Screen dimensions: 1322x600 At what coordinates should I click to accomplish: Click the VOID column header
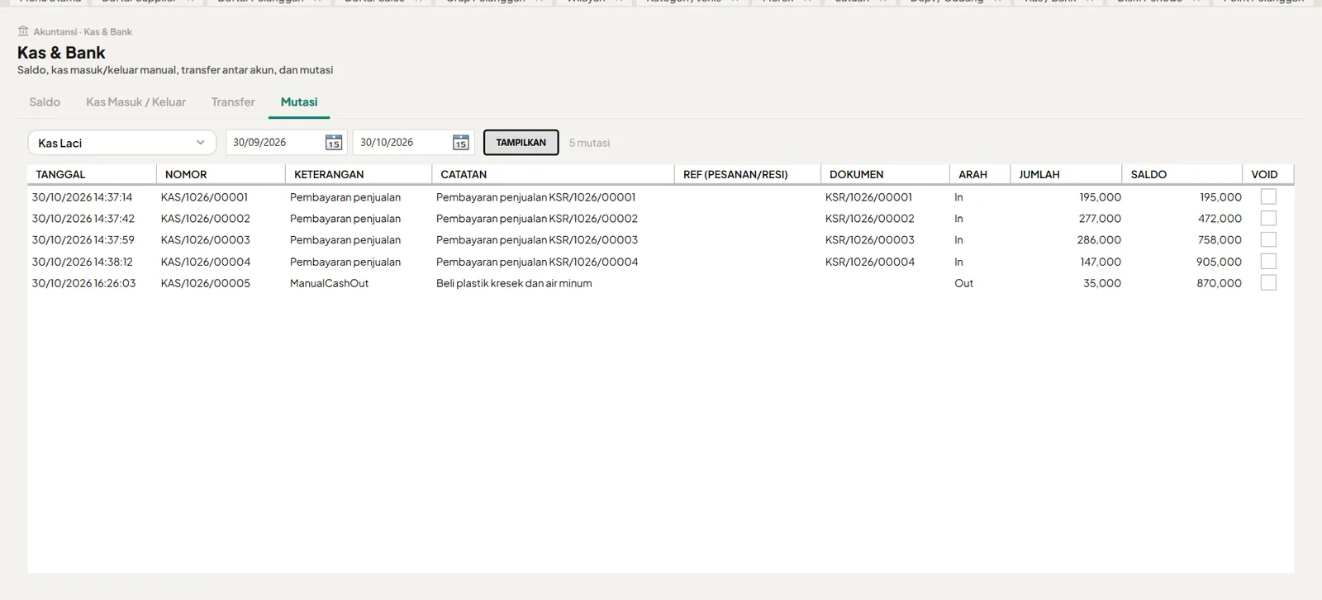click(x=1268, y=174)
